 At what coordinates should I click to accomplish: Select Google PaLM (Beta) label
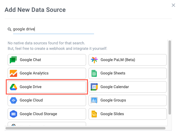(118, 60)
